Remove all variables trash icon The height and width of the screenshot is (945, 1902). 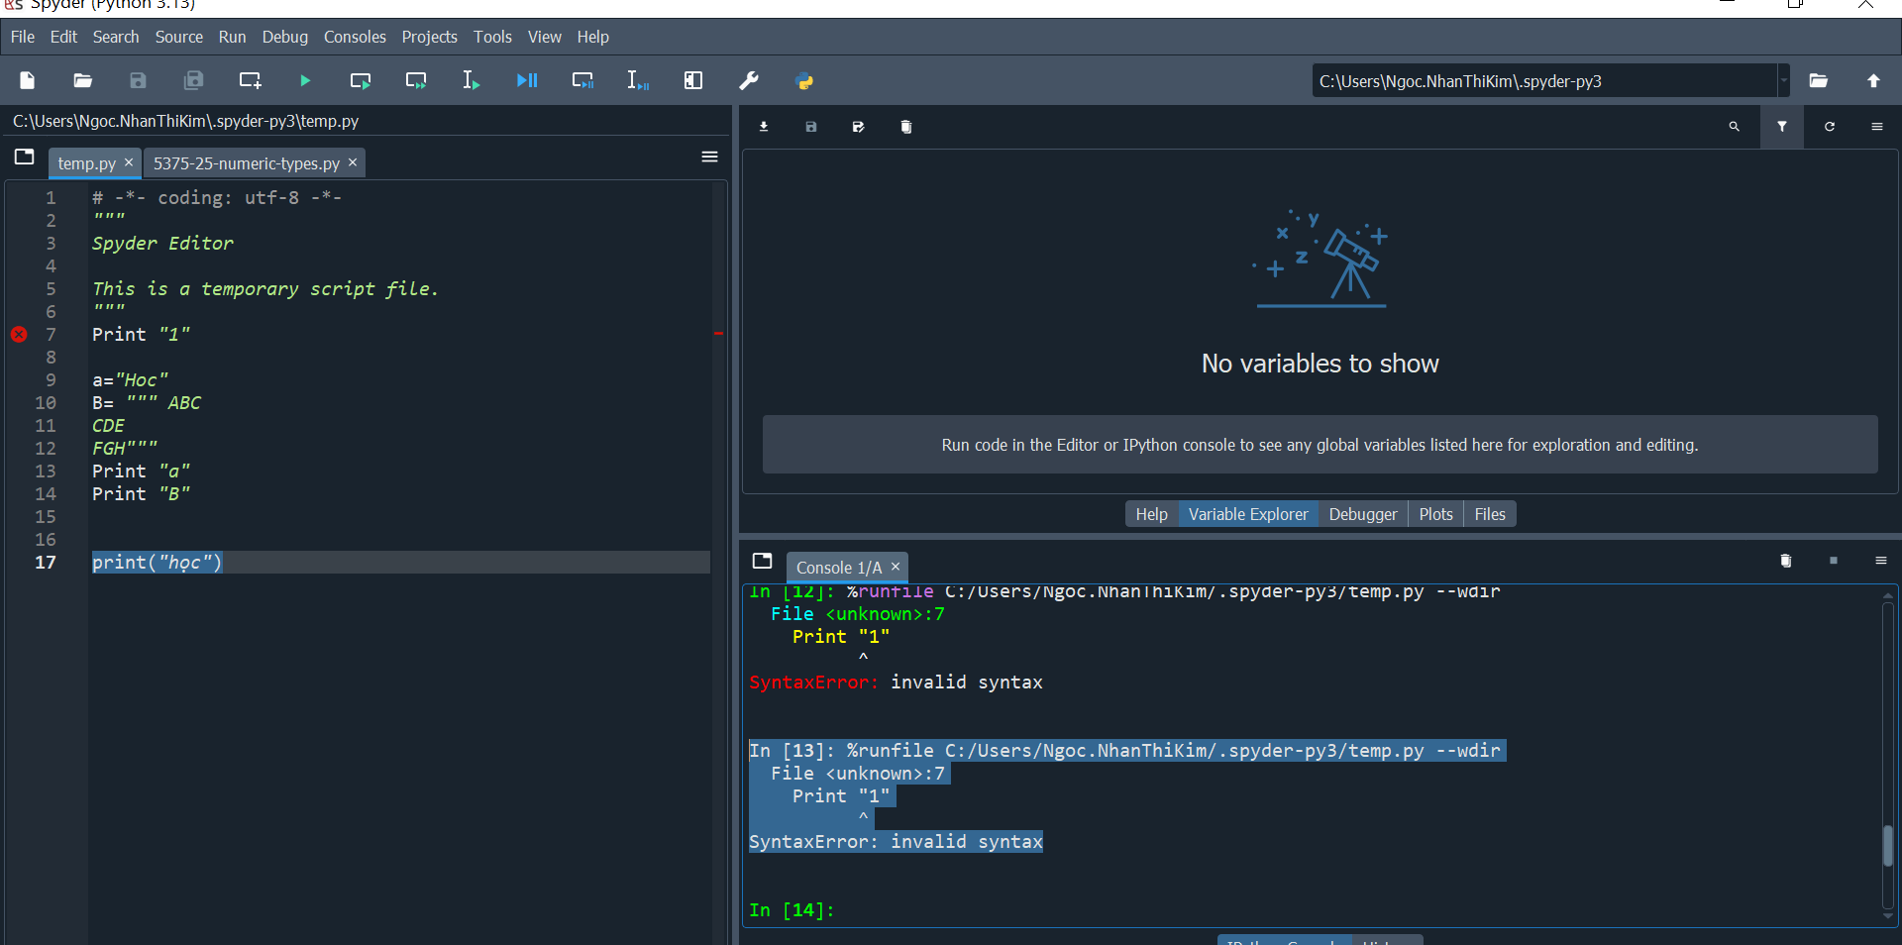pyautogui.click(x=905, y=127)
